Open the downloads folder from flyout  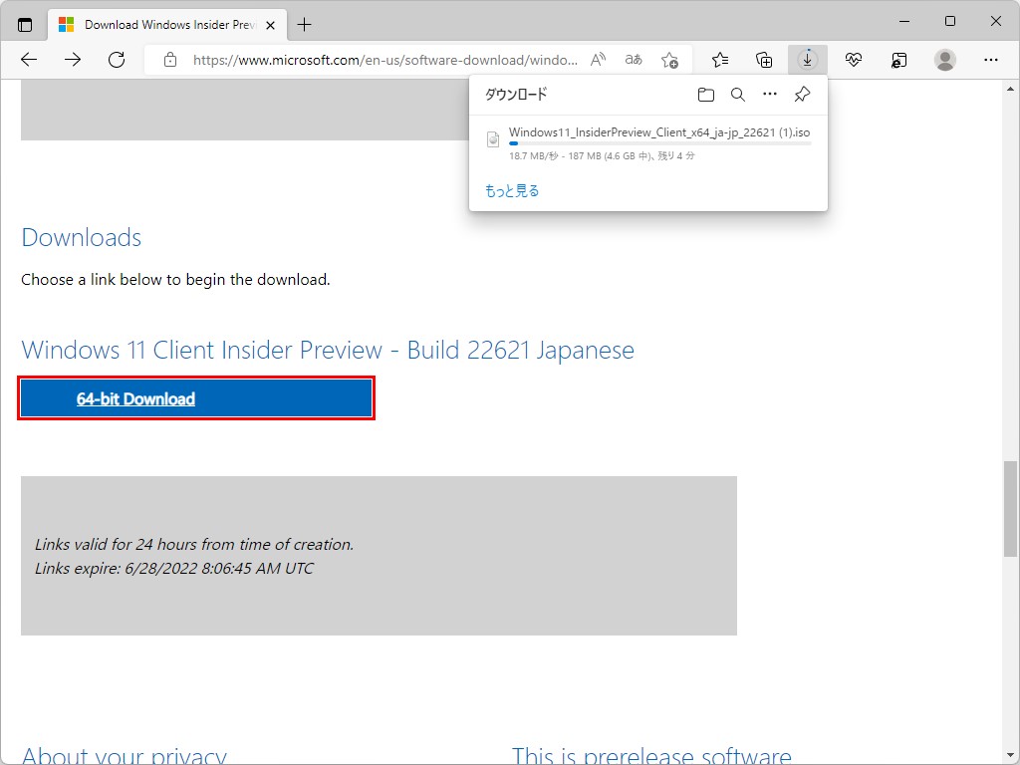(x=706, y=95)
